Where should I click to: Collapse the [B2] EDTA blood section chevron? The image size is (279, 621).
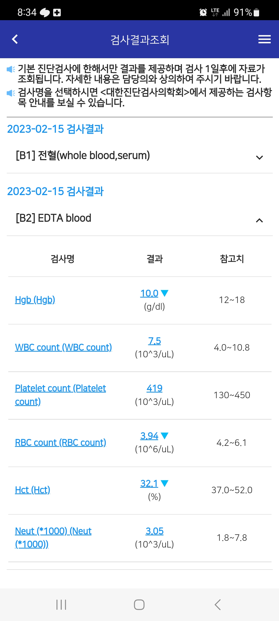point(259,220)
